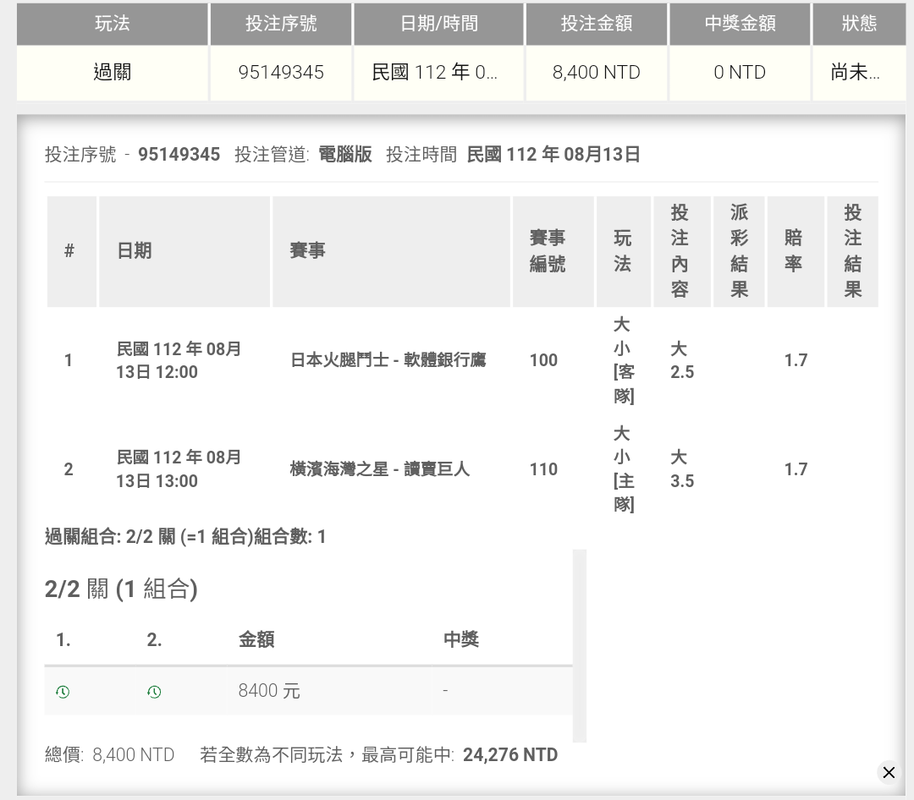The height and width of the screenshot is (800, 914).
Task: Select the 投注序號 top column header
Action: click(x=281, y=24)
